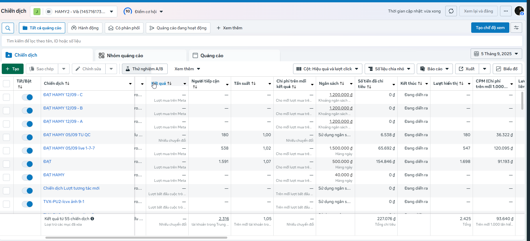530x241 pixels.
Task: Select the Hành động filter
Action: (x=85, y=28)
